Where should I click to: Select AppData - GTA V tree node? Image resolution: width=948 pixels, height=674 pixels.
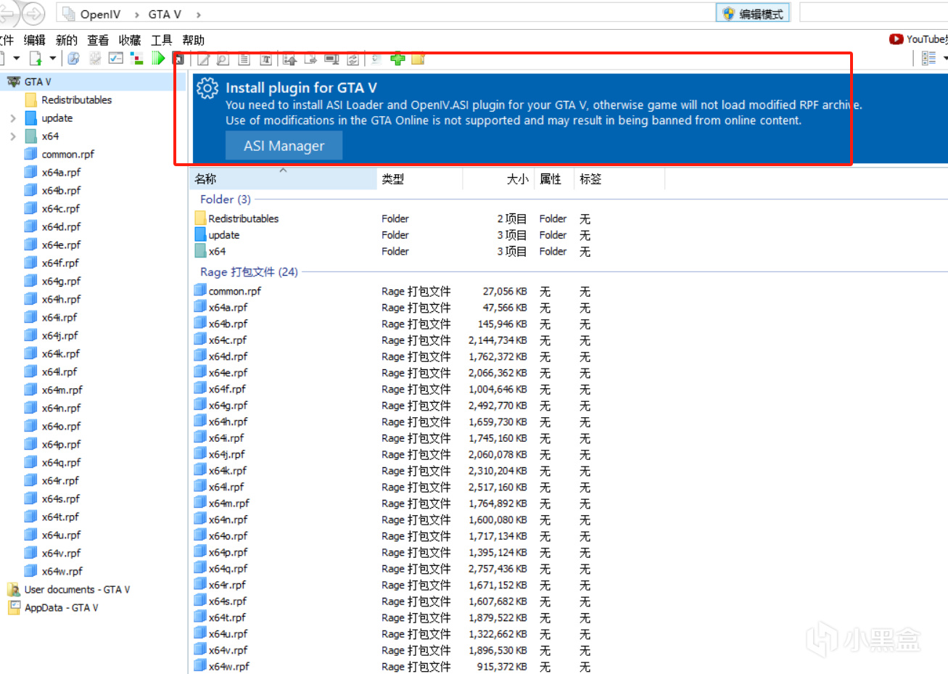[61, 608]
